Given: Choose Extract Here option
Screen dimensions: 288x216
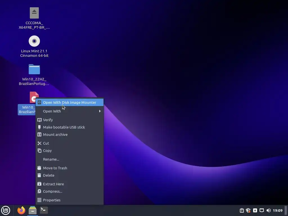Looking at the screenshot, I should coord(70,184).
